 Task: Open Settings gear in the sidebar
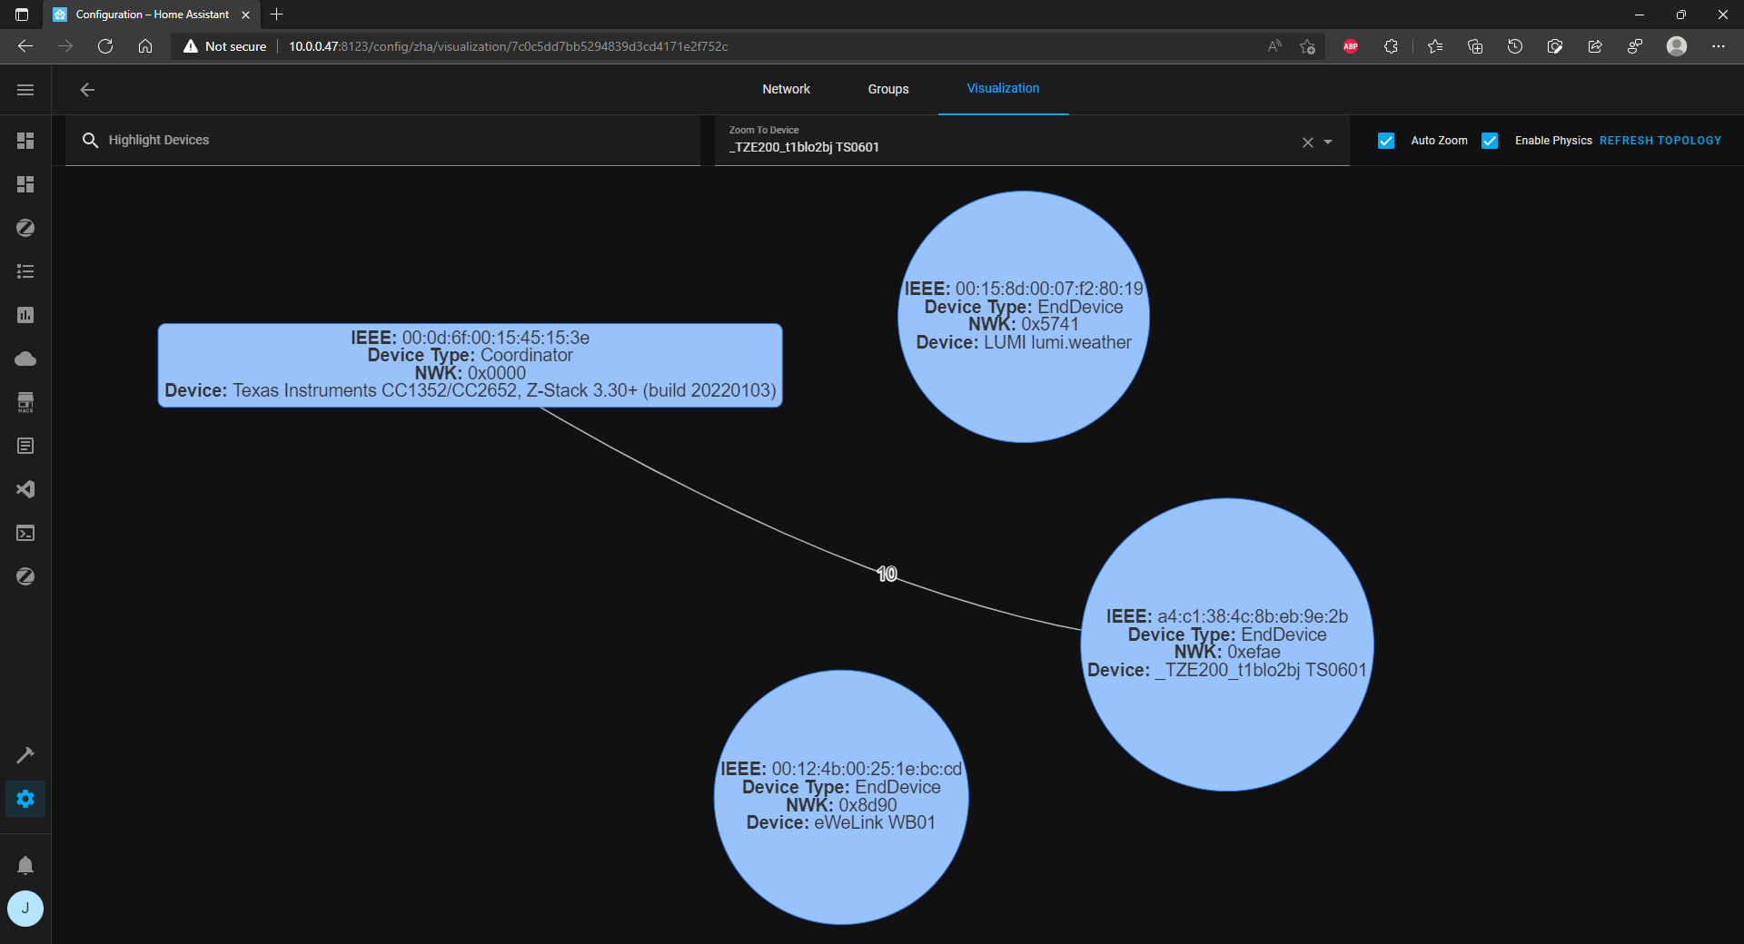click(x=25, y=799)
